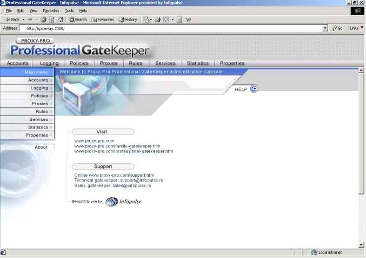The image size is (366, 258).
Task: Open the Help menu
Action: click(x=83, y=11)
